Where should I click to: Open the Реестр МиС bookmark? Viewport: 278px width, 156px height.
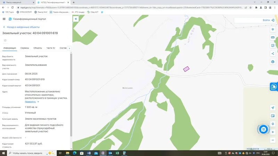[x=41, y=12]
